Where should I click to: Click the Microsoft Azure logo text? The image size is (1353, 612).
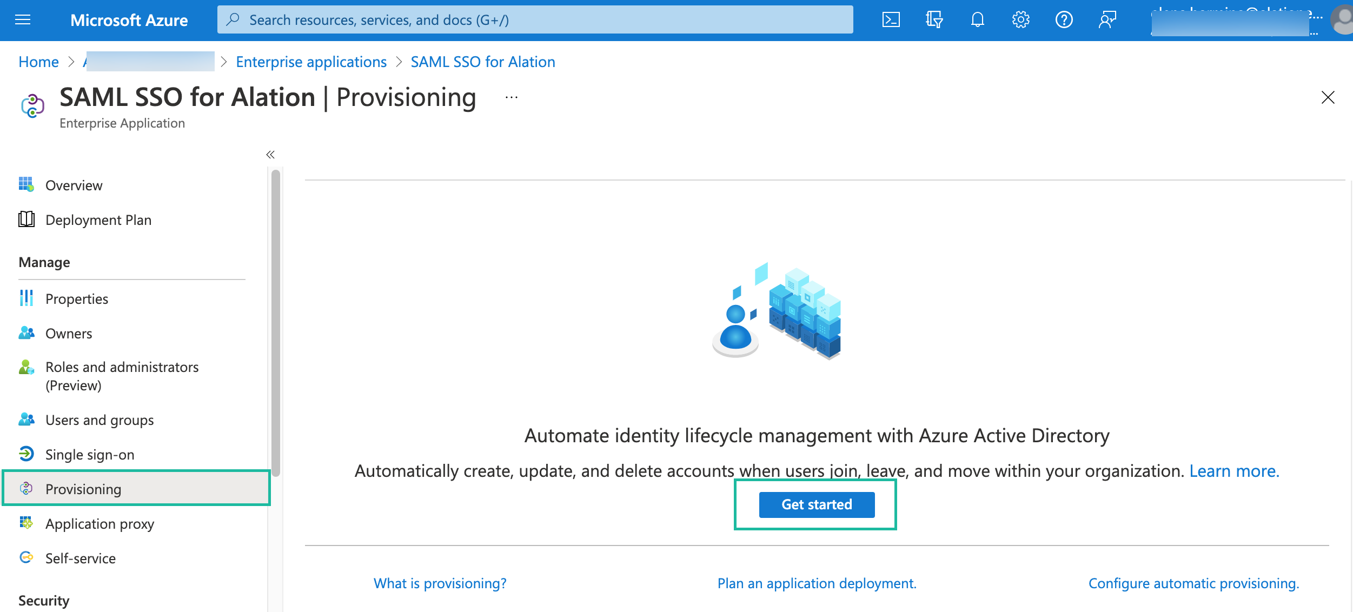pyautogui.click(x=129, y=20)
